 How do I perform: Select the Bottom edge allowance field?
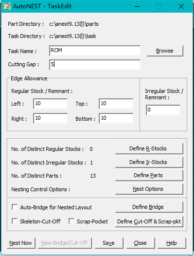point(116,118)
